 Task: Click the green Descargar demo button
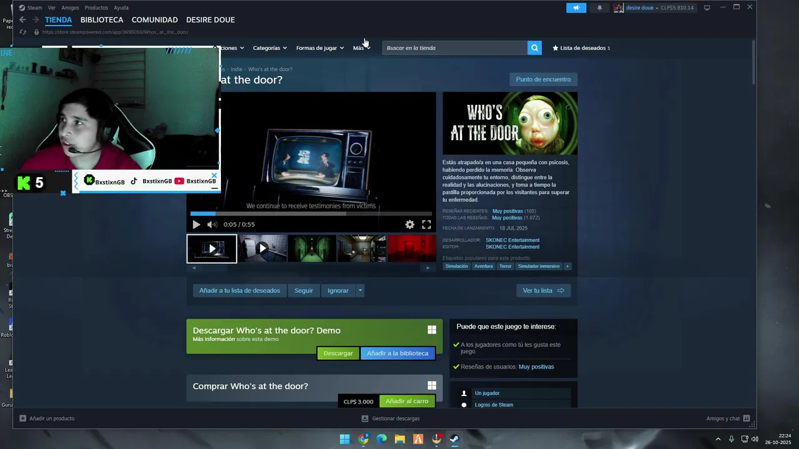(338, 353)
